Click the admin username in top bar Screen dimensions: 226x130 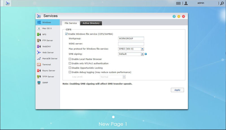(x=201, y=3)
